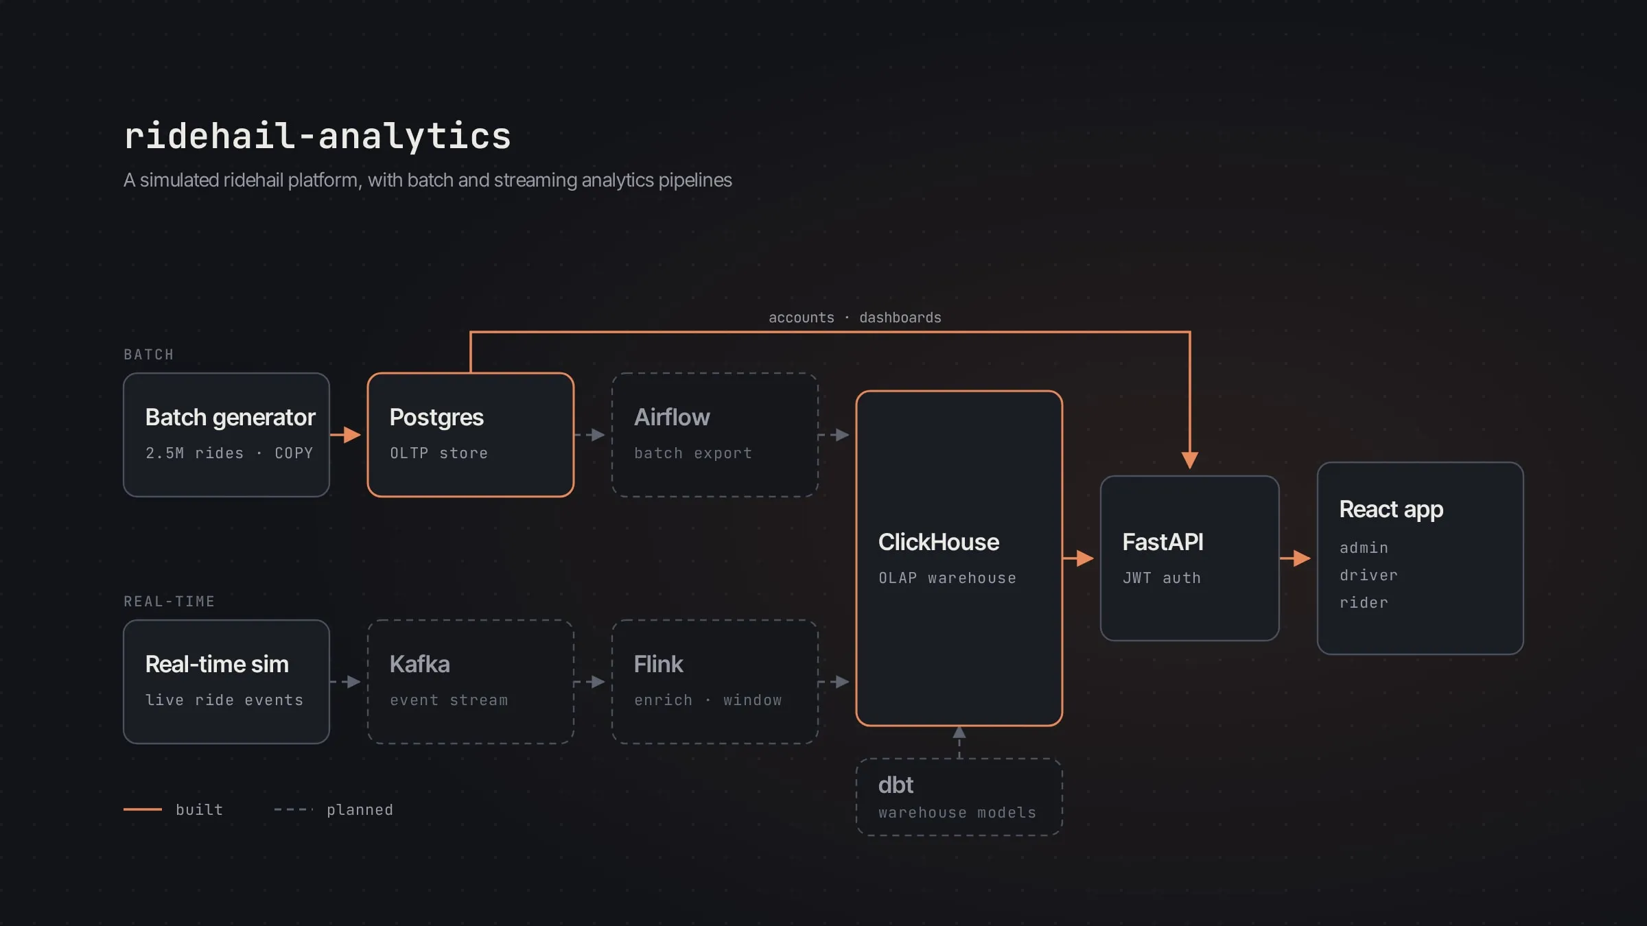The height and width of the screenshot is (926, 1647).
Task: Click the orange arrowhead pointing down into FastAPI
Action: (1190, 460)
